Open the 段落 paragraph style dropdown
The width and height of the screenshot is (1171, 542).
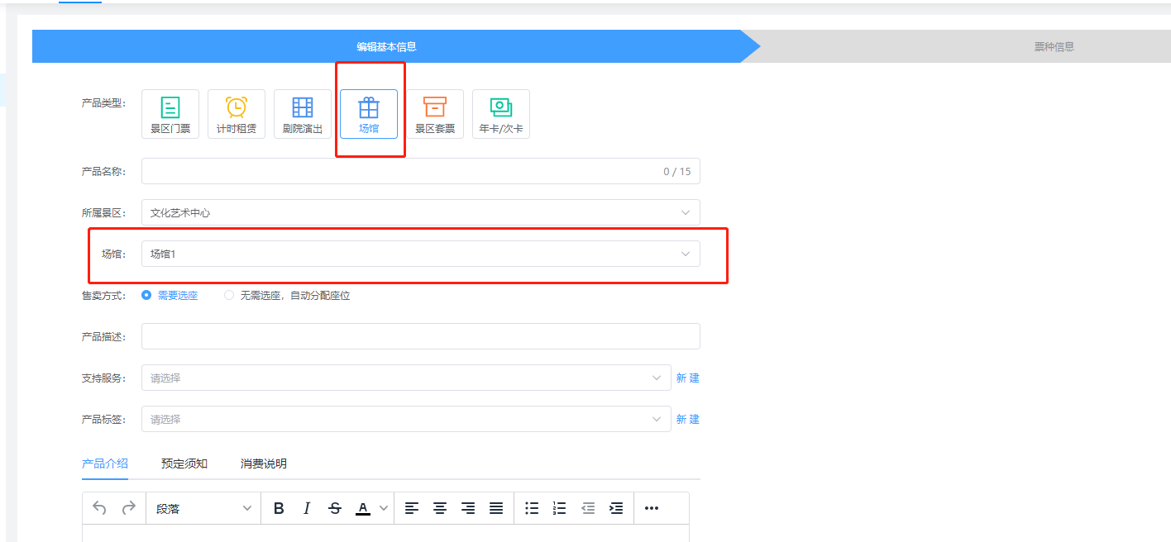pos(203,508)
